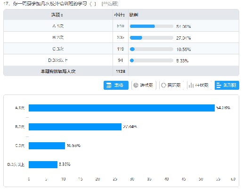Sort by 选项 column arrow

point(62,15)
